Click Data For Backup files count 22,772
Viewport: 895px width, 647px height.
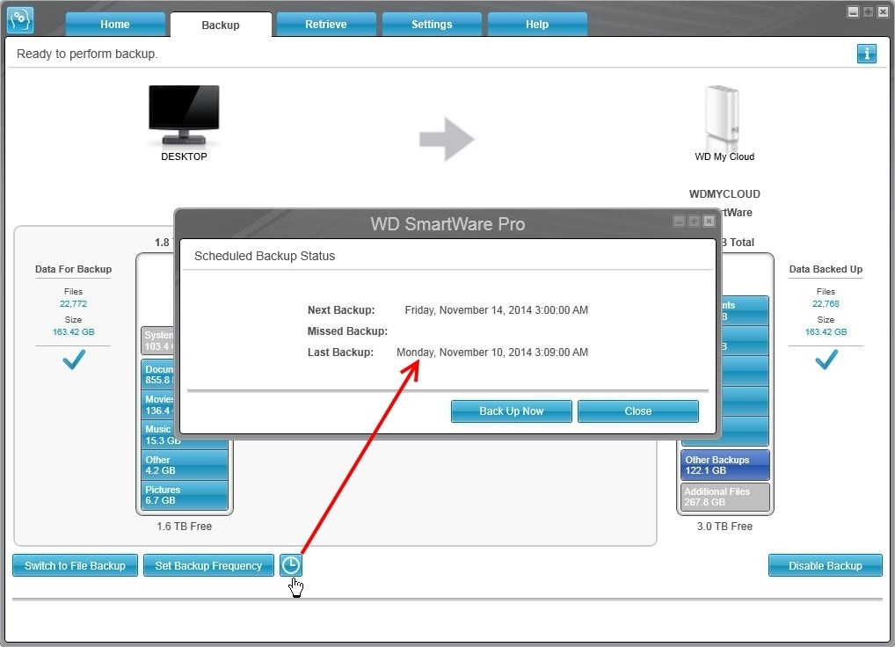[73, 303]
